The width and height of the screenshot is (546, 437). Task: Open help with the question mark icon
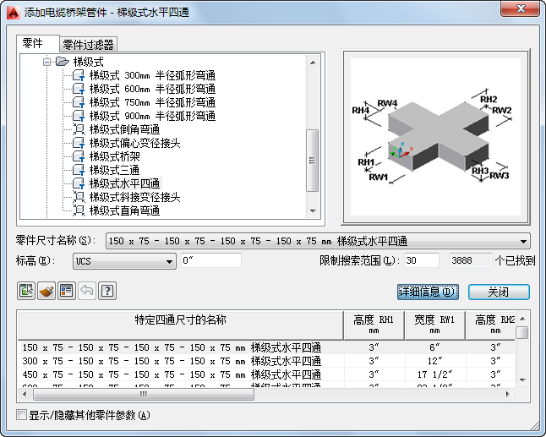tap(107, 291)
